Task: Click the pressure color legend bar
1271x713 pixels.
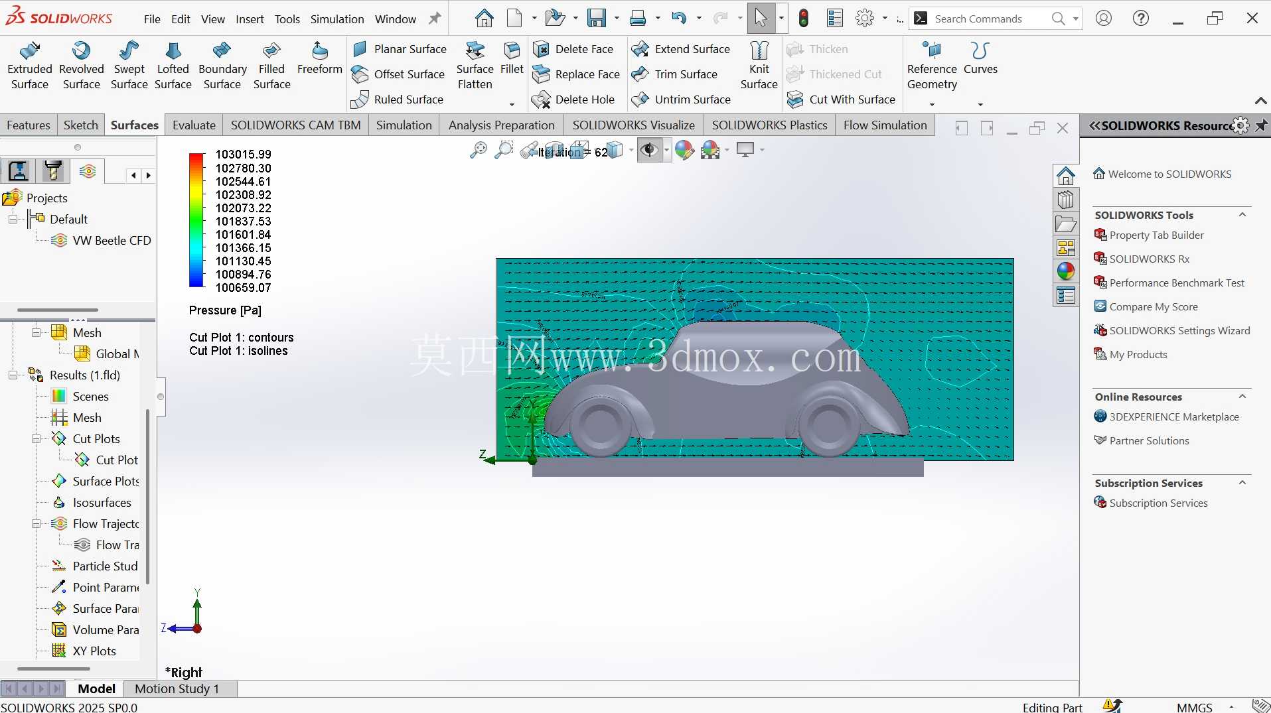Action: pyautogui.click(x=196, y=220)
